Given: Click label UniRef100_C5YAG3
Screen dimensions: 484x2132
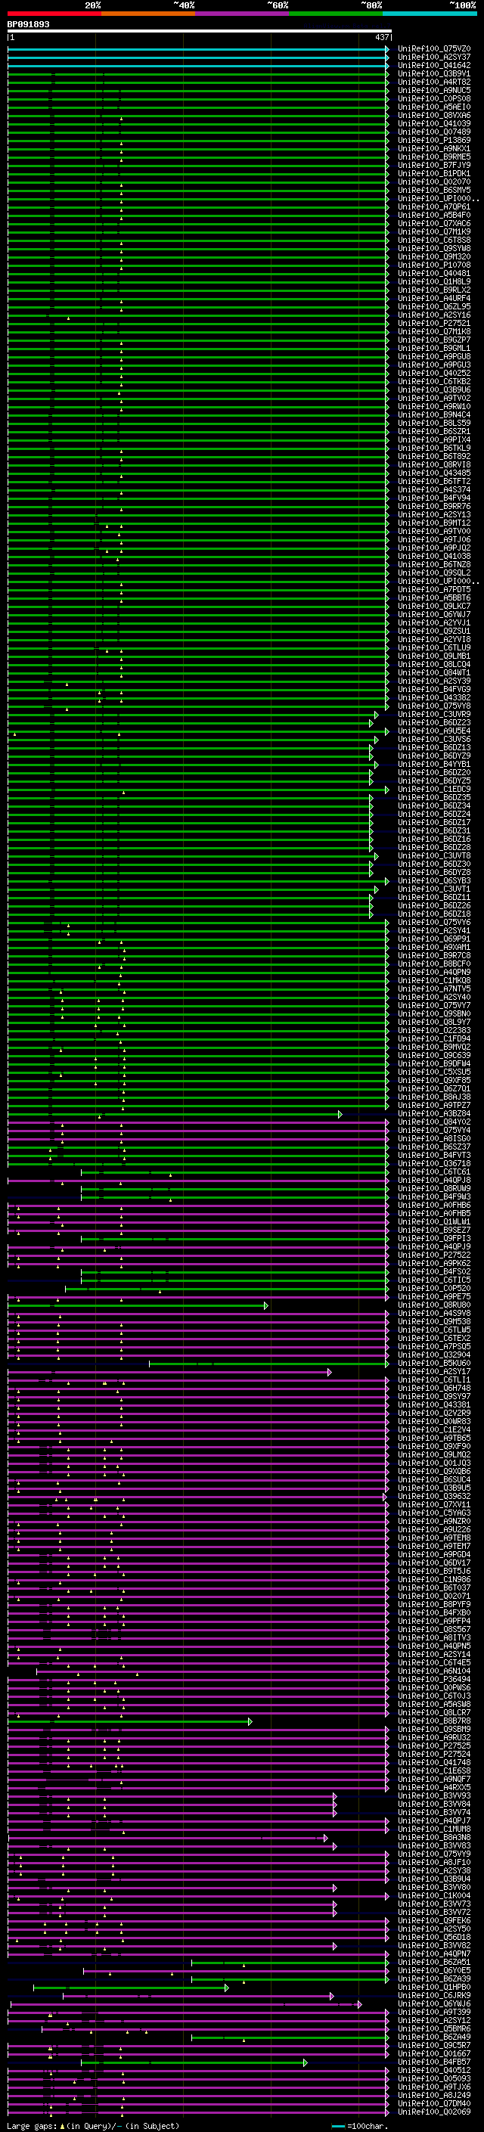Looking at the screenshot, I should click(434, 1513).
